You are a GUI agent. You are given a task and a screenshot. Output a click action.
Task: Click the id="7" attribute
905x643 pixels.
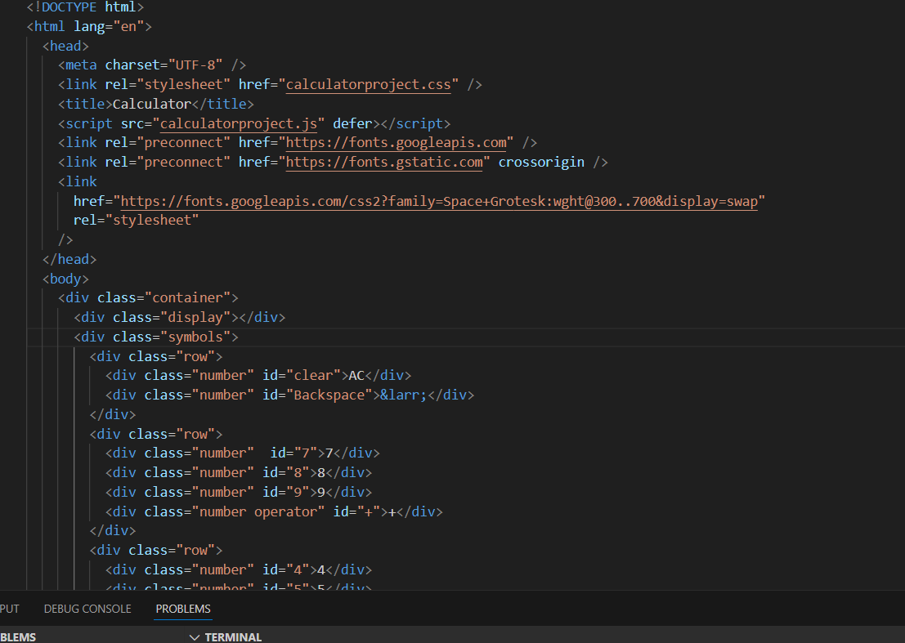click(x=293, y=453)
